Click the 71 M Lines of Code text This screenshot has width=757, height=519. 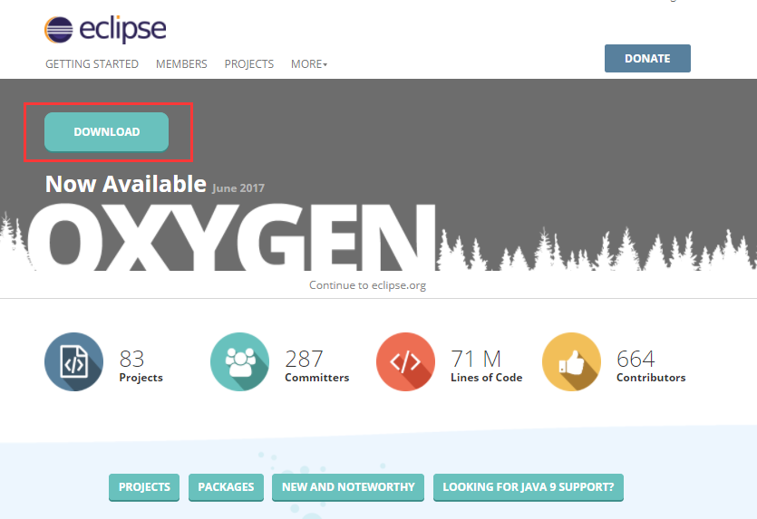486,366
